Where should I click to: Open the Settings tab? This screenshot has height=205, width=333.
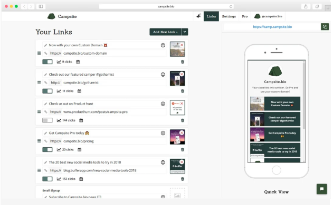pyautogui.click(x=229, y=16)
